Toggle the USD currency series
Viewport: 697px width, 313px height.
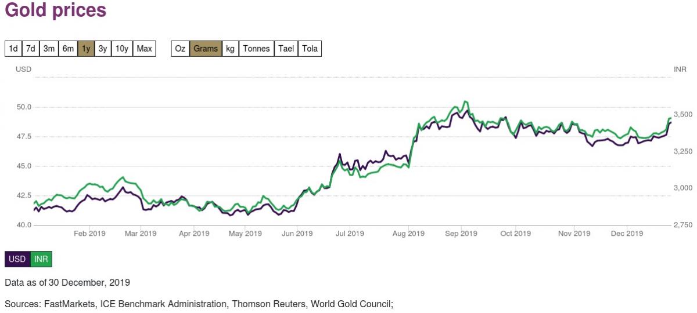point(17,259)
